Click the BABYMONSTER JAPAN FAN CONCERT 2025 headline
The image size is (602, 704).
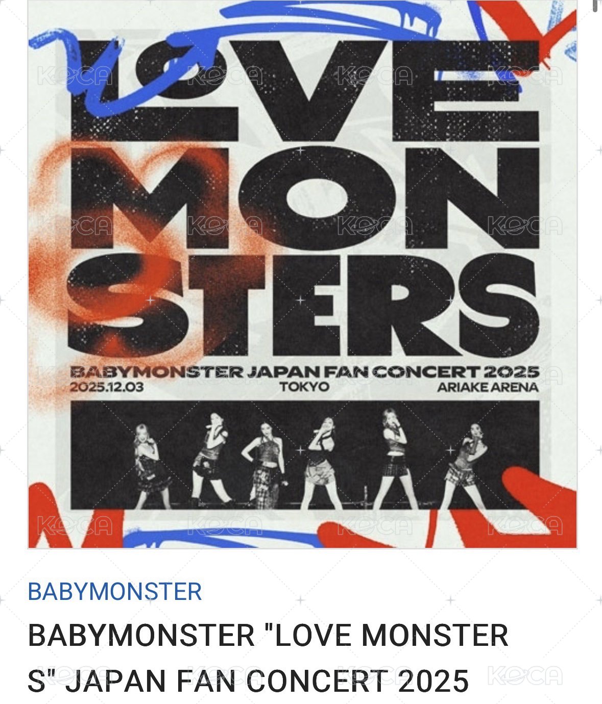pos(305,372)
